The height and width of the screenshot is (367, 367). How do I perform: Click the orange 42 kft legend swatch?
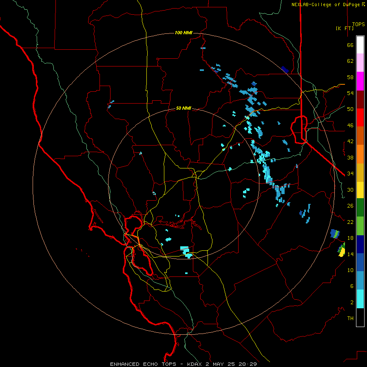[x=360, y=154]
